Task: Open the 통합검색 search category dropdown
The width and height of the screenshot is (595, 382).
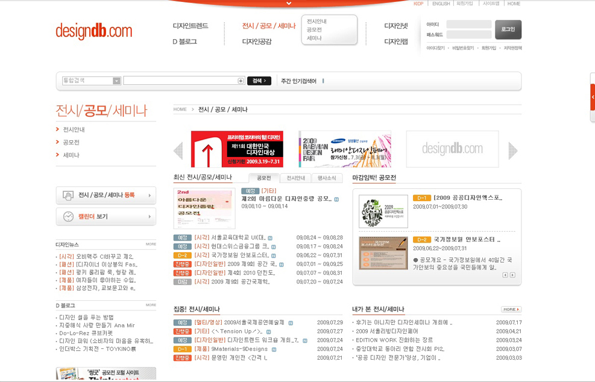Action: (x=116, y=81)
